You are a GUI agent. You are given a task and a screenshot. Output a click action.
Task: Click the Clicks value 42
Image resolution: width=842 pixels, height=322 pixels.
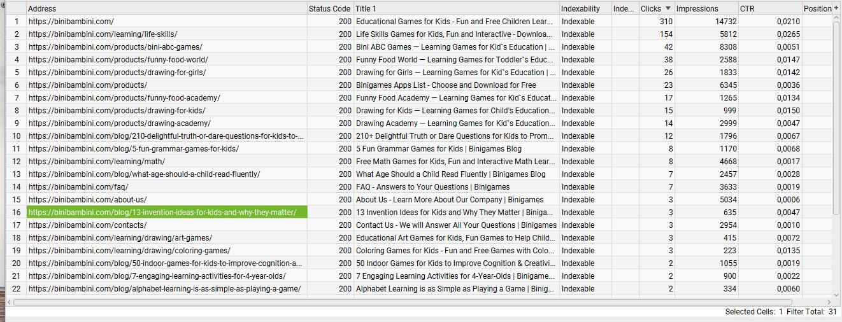click(x=668, y=47)
